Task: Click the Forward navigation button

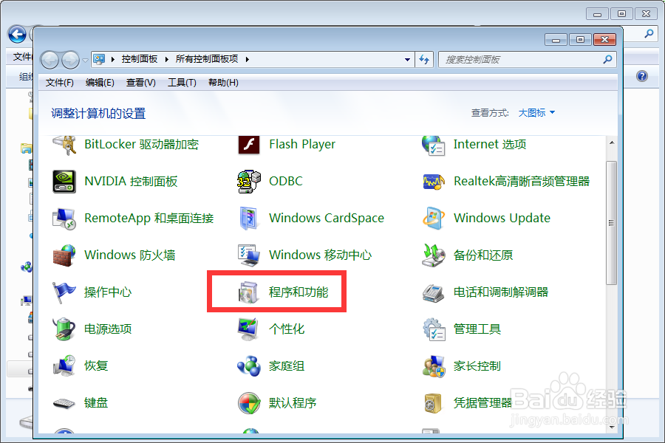Action: [x=70, y=61]
